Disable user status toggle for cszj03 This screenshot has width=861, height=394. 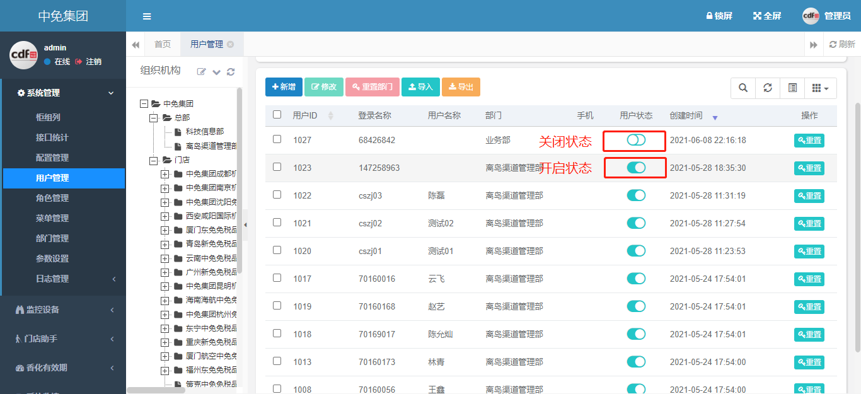pyautogui.click(x=636, y=195)
